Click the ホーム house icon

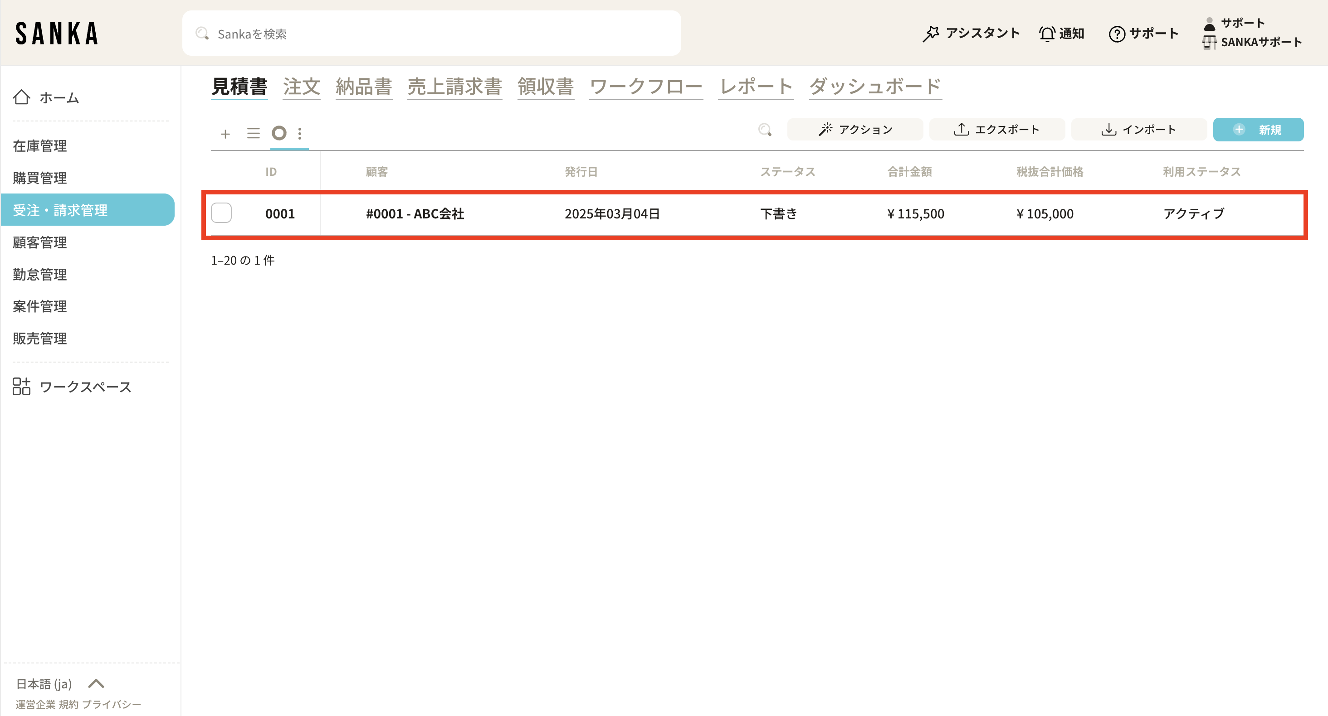coord(22,97)
